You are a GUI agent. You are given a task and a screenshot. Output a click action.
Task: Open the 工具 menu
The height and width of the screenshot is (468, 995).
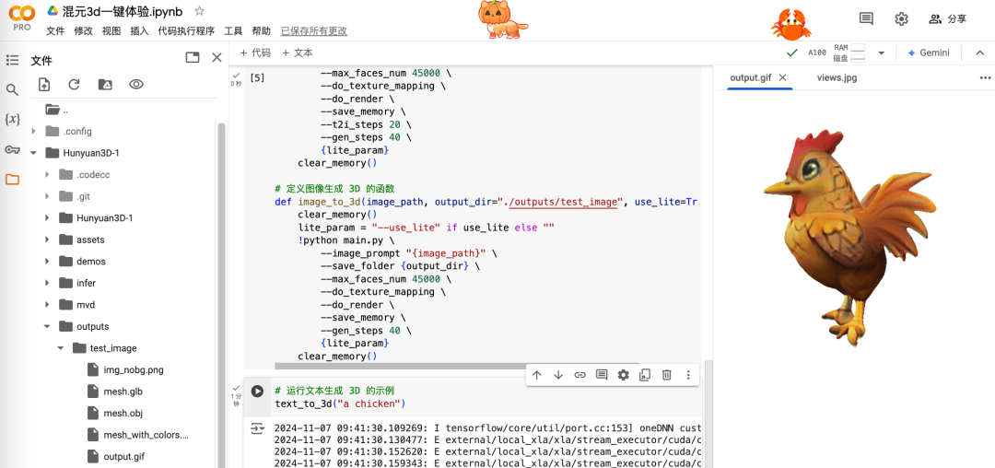233,30
